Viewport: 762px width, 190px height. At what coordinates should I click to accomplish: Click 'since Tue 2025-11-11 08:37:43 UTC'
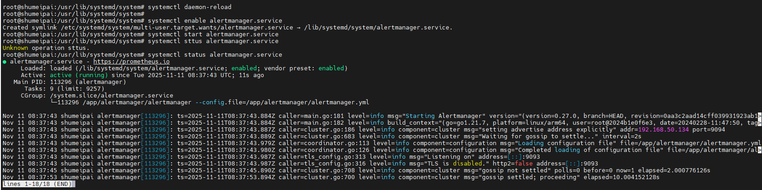click(x=172, y=75)
